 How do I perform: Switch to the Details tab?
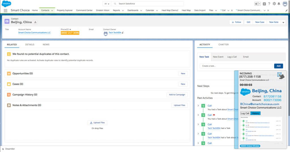(30, 45)
